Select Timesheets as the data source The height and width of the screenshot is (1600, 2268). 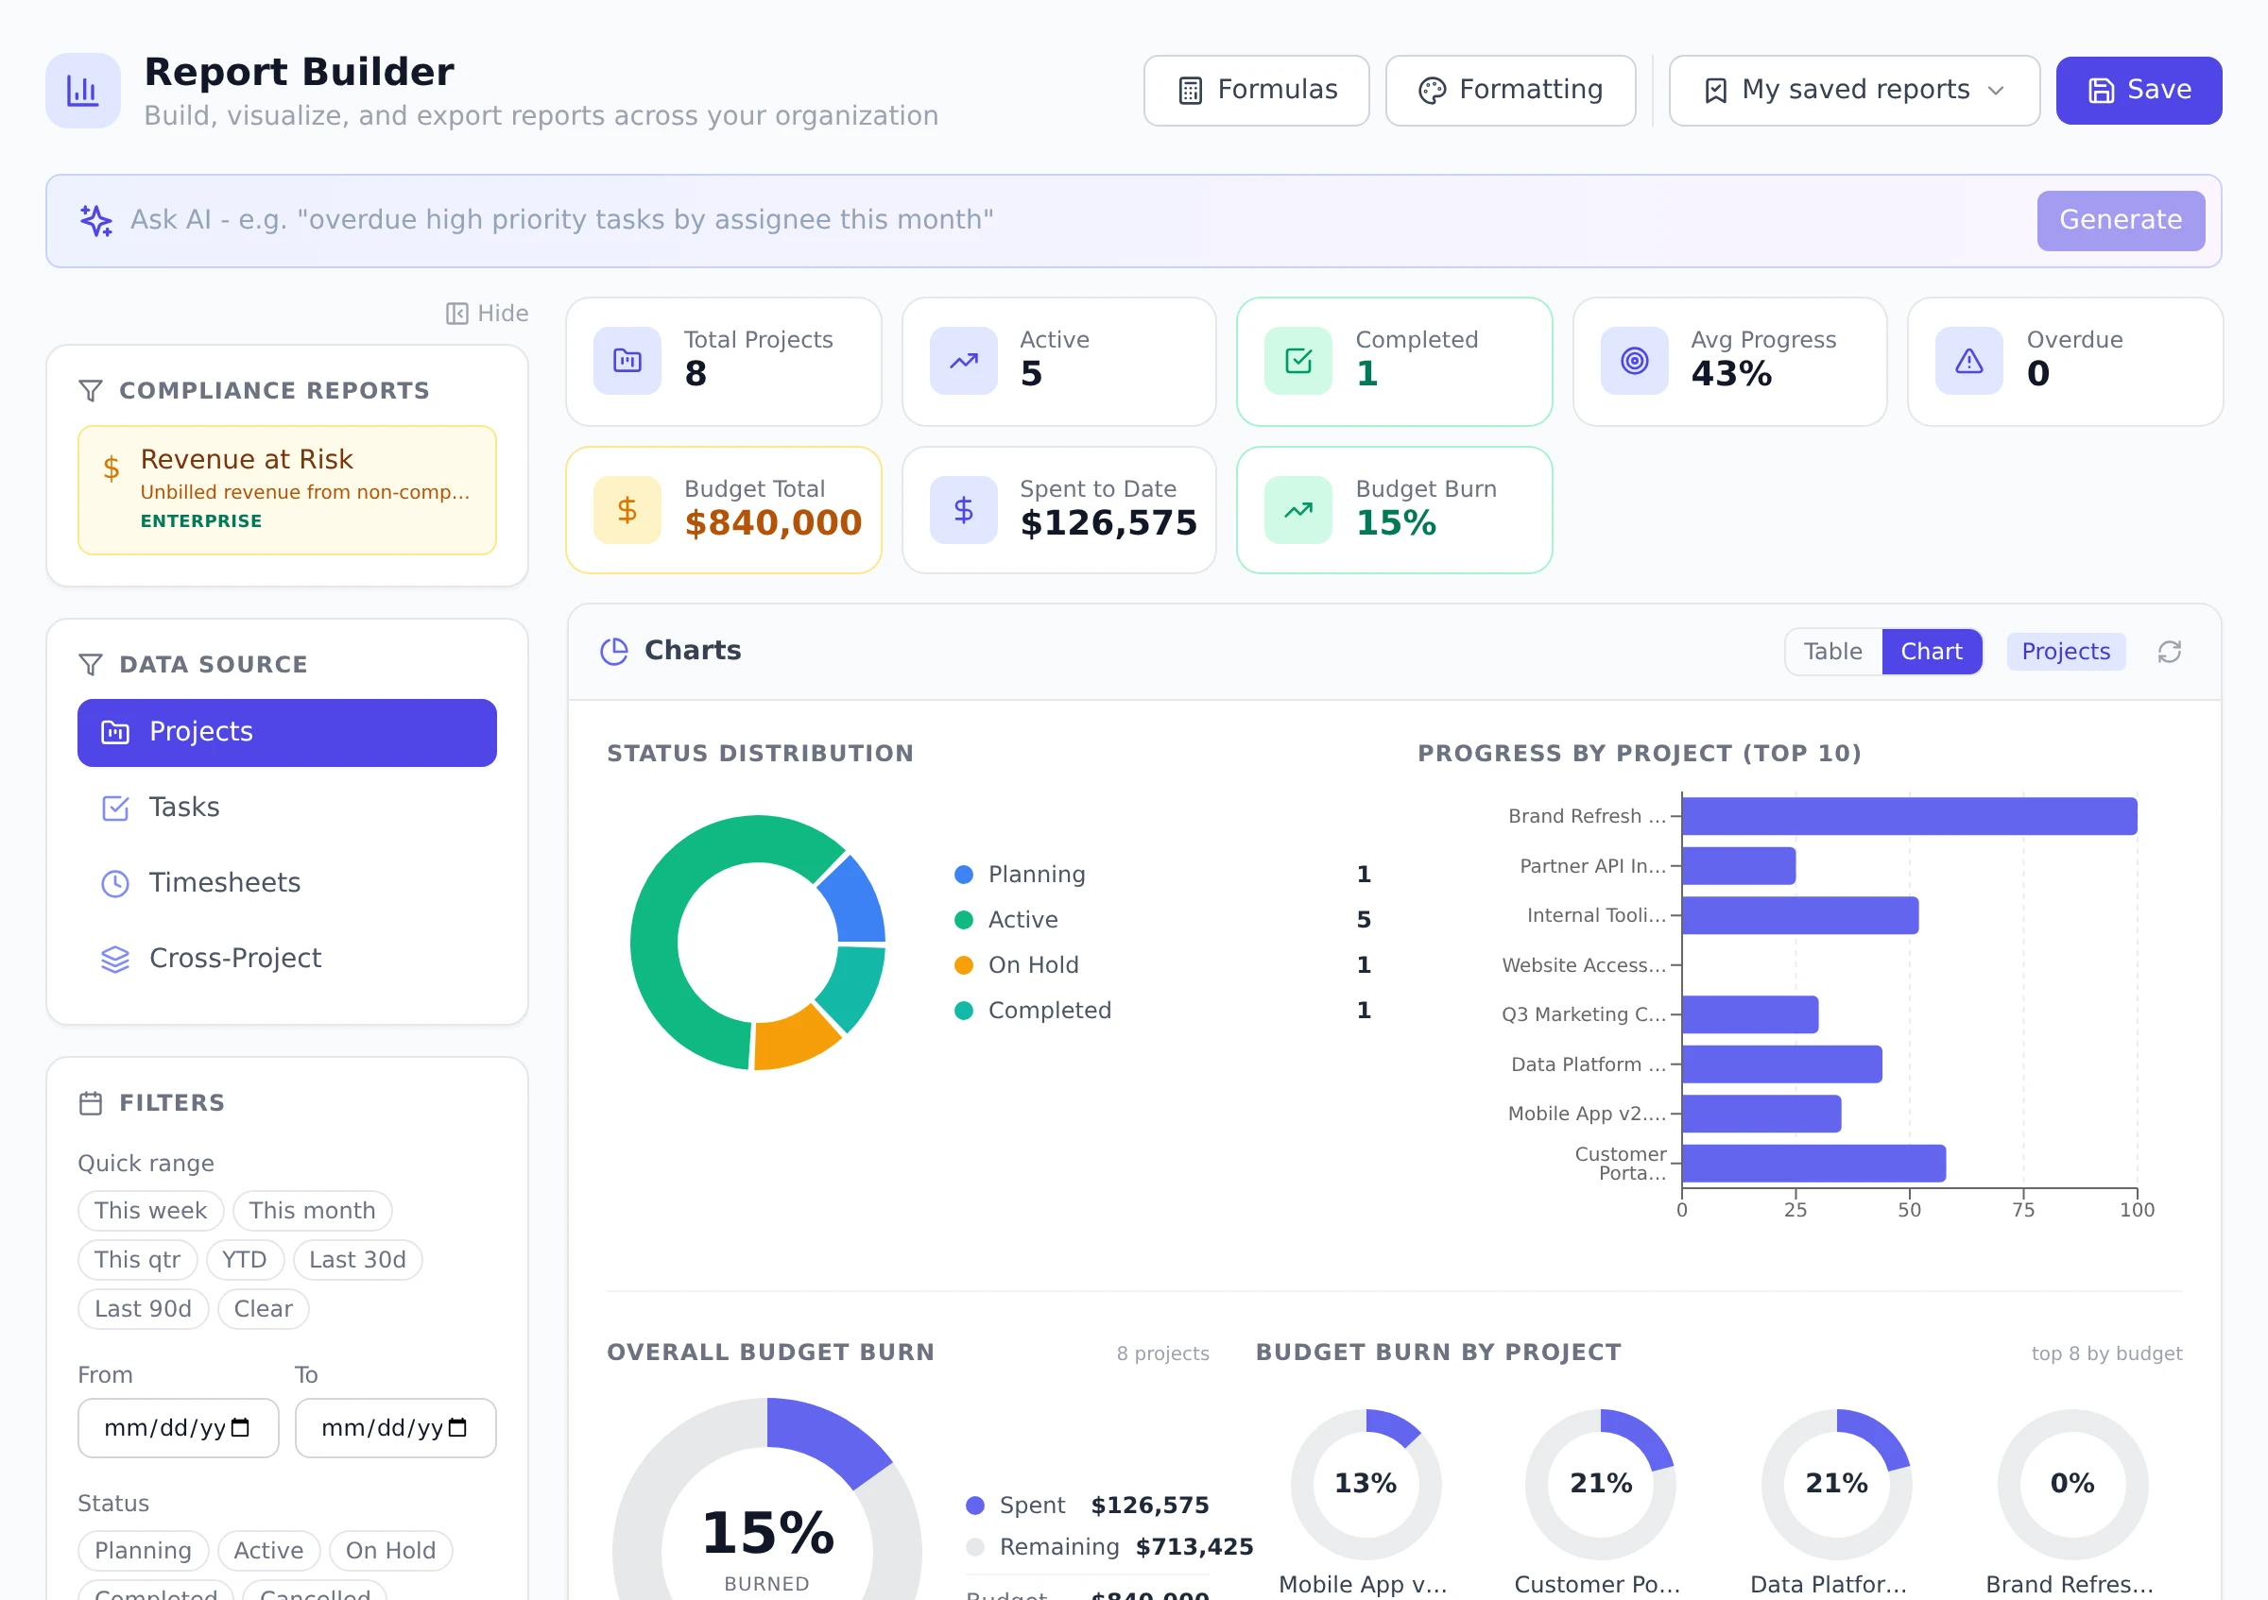pos(287,883)
